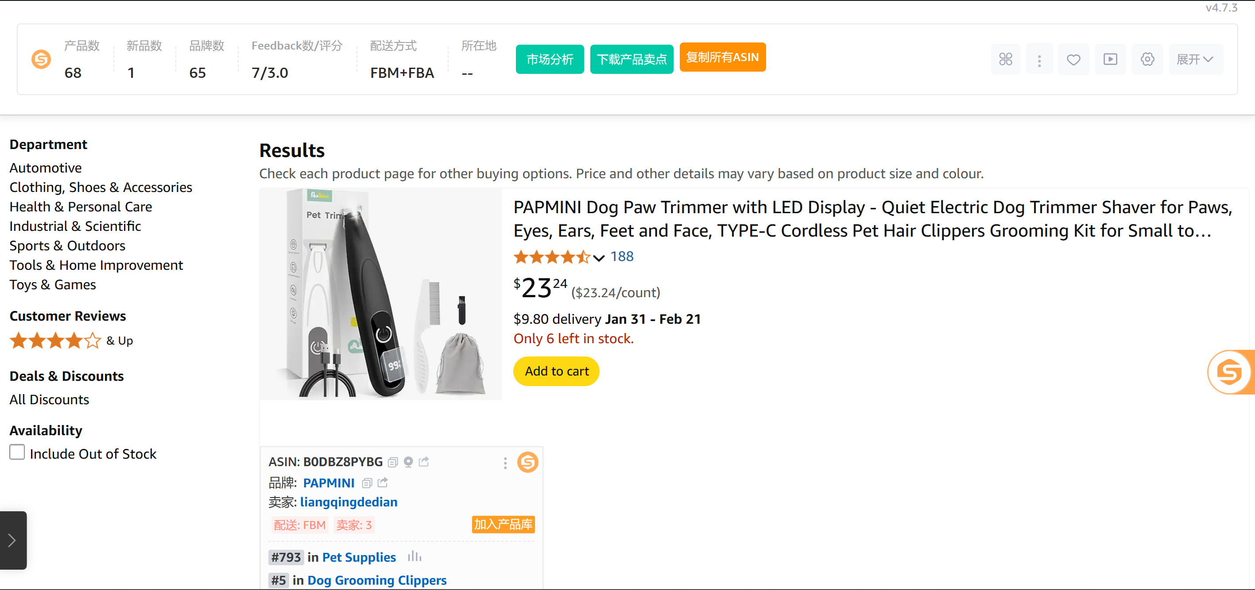This screenshot has height=590, width=1255.
Task: Open the PAPMINI trimmer product image
Action: [380, 295]
